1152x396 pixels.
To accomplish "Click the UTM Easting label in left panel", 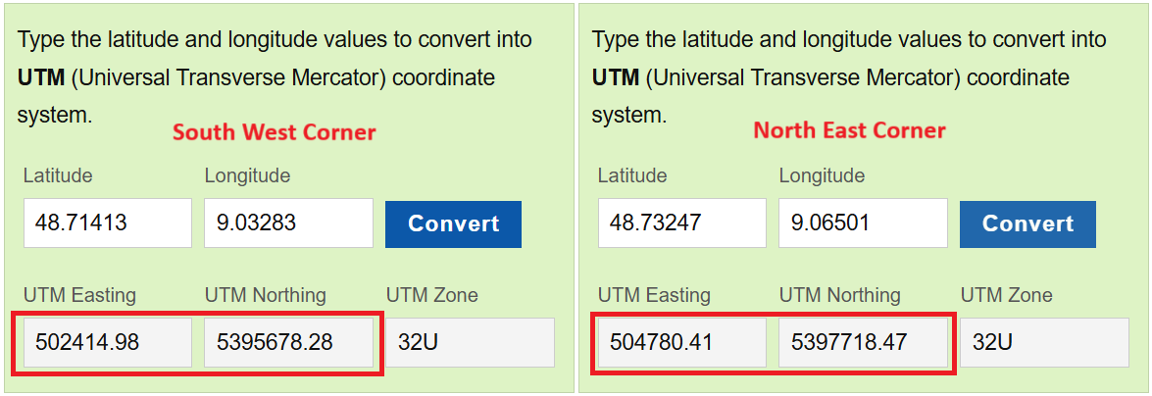I will [x=79, y=295].
